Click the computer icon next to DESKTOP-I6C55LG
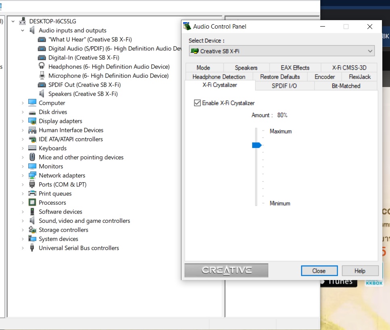Screen dimensions: 390x330 click(23, 21)
